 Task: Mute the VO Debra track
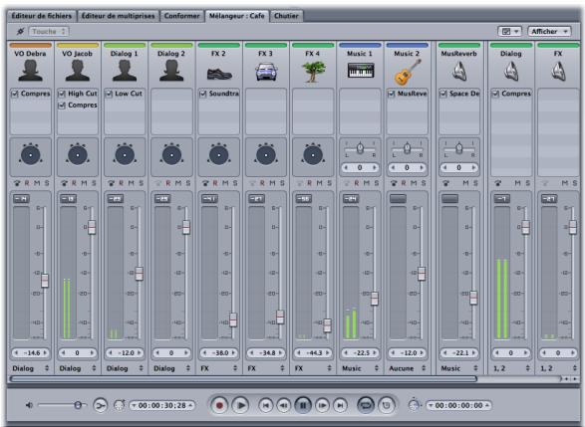[x=37, y=183]
